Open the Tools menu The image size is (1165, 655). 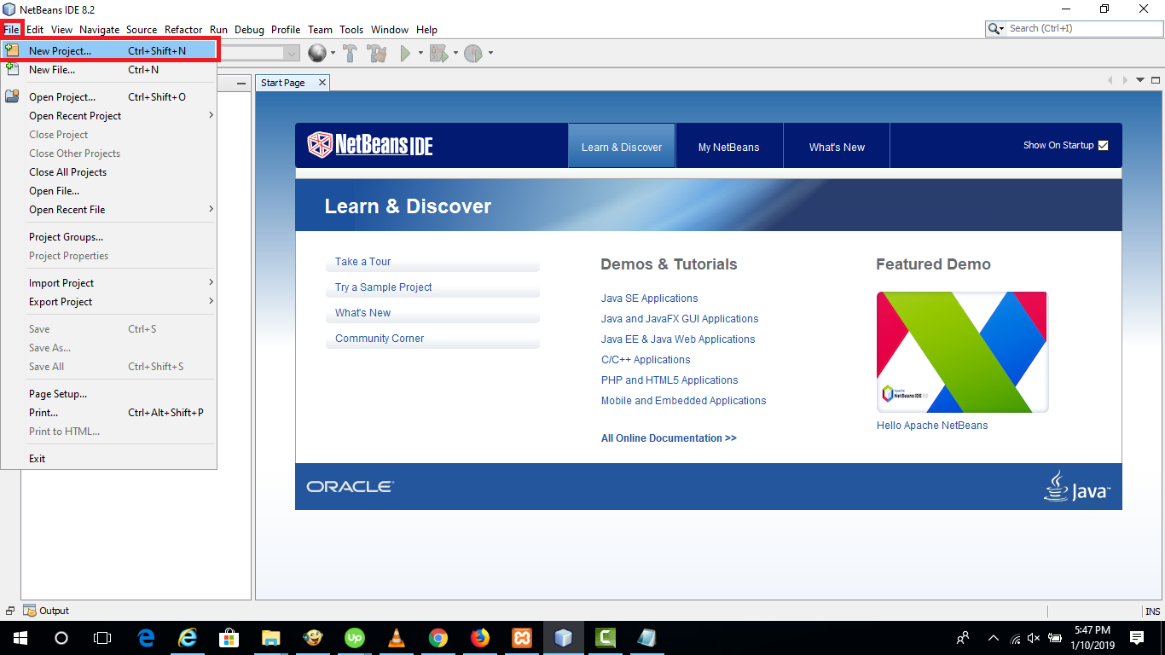351,29
